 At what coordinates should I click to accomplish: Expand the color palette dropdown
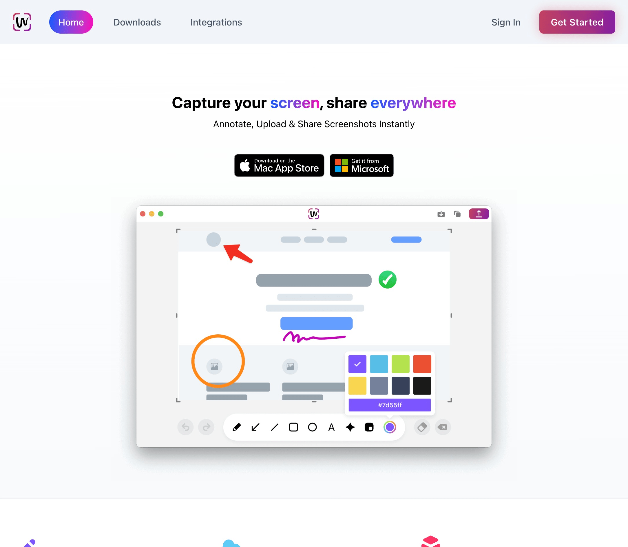(389, 427)
